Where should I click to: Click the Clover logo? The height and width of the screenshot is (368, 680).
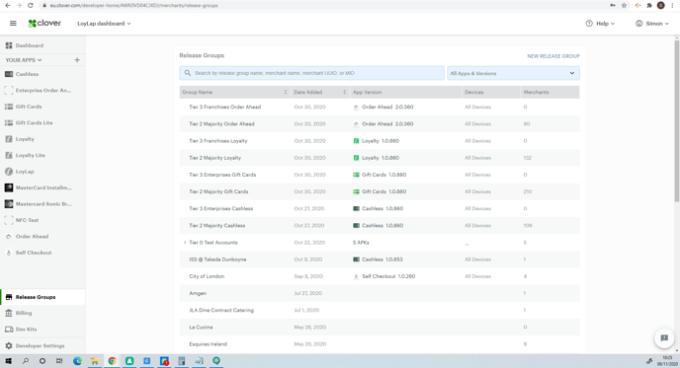(44, 24)
